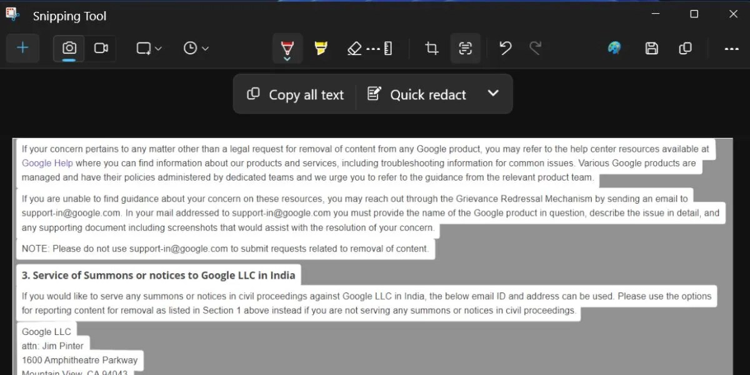Viewport: 750px width, 375px height.
Task: Launch Visual Search with the globe icon
Action: pos(614,48)
